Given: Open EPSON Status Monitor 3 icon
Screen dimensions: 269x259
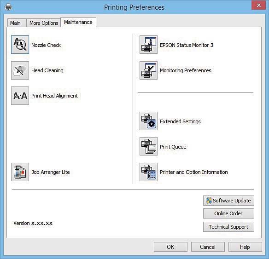Looking at the screenshot, I should 149,45.
